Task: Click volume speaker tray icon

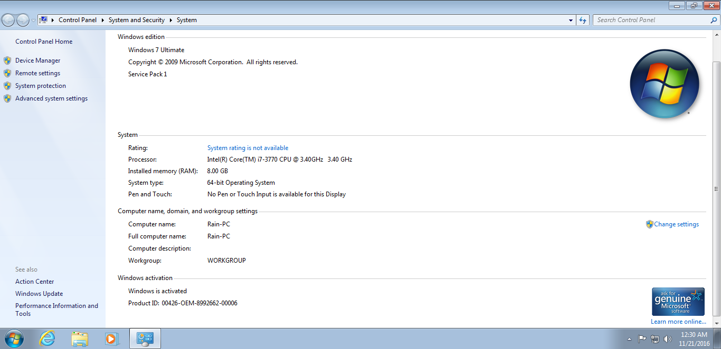Action: coord(668,339)
